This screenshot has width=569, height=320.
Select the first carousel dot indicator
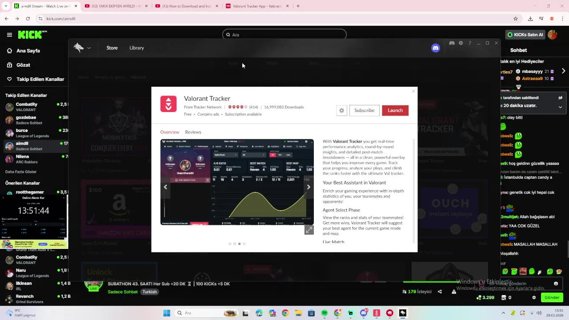pyautogui.click(x=230, y=244)
